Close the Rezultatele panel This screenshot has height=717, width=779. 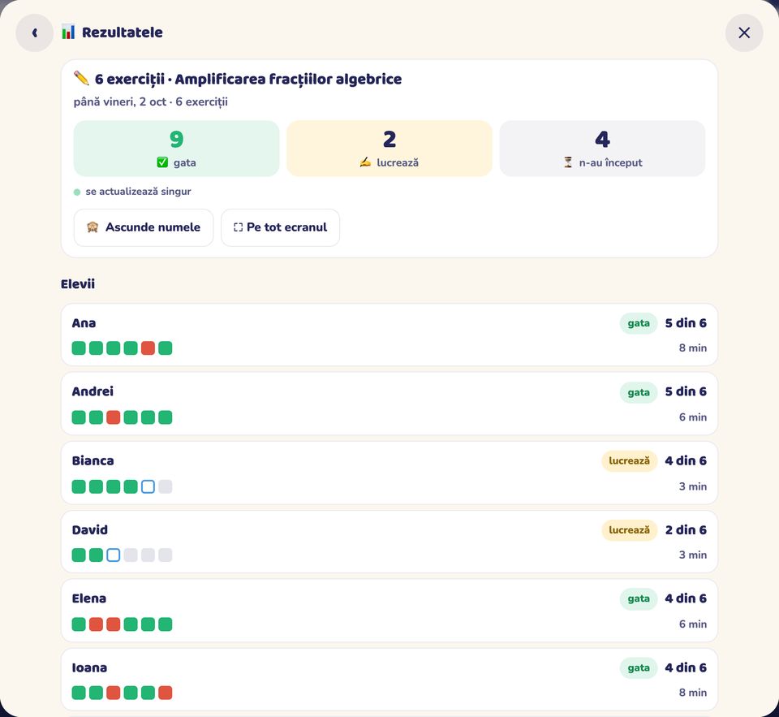[744, 32]
